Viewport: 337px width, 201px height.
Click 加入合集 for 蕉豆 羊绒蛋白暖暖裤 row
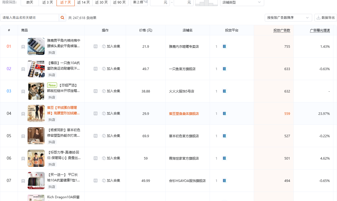tap(111, 113)
